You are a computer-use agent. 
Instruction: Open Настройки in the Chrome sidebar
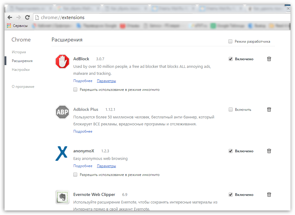(21, 70)
